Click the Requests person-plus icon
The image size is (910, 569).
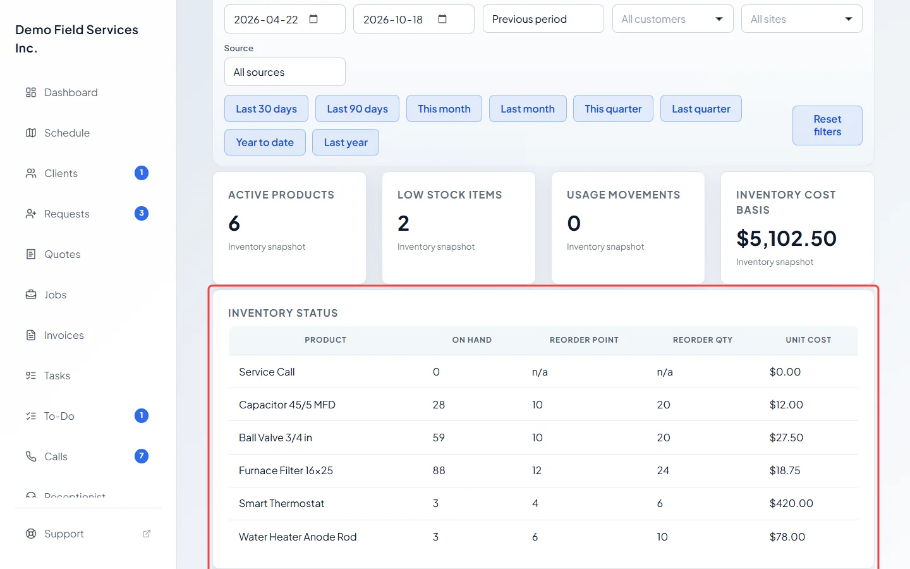point(31,214)
